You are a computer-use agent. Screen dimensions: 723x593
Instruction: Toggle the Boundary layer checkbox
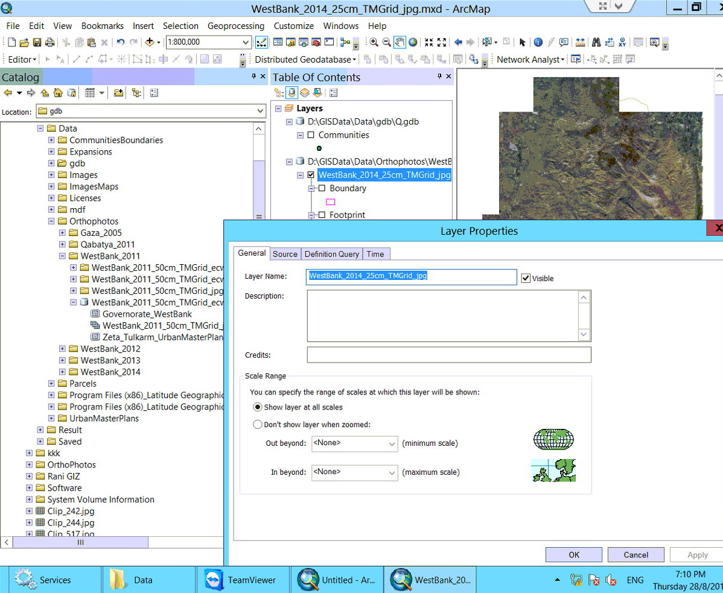coord(322,188)
